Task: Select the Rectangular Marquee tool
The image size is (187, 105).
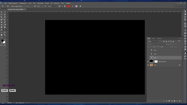Action: point(5,12)
